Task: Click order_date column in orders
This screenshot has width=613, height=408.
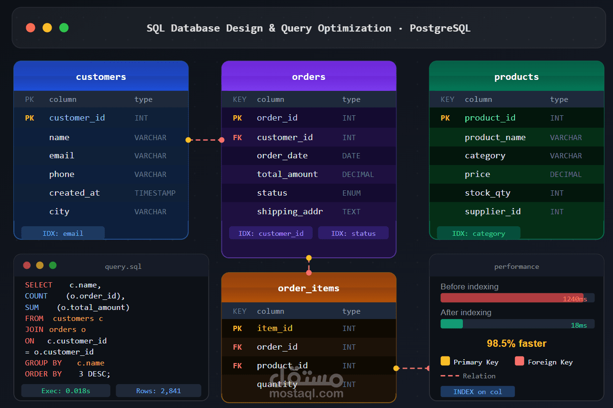Action: pos(282,156)
